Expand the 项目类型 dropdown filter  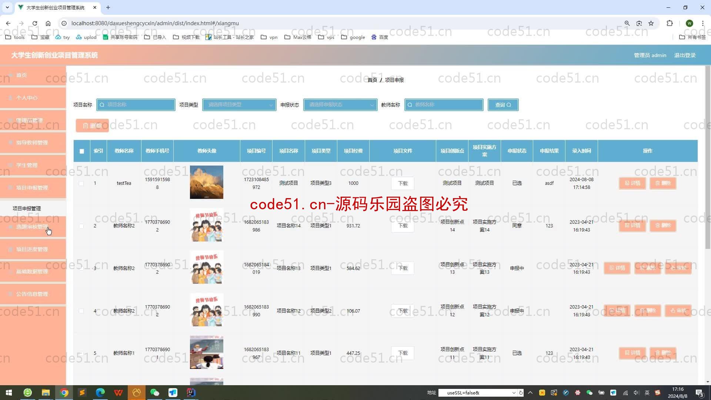coord(239,104)
